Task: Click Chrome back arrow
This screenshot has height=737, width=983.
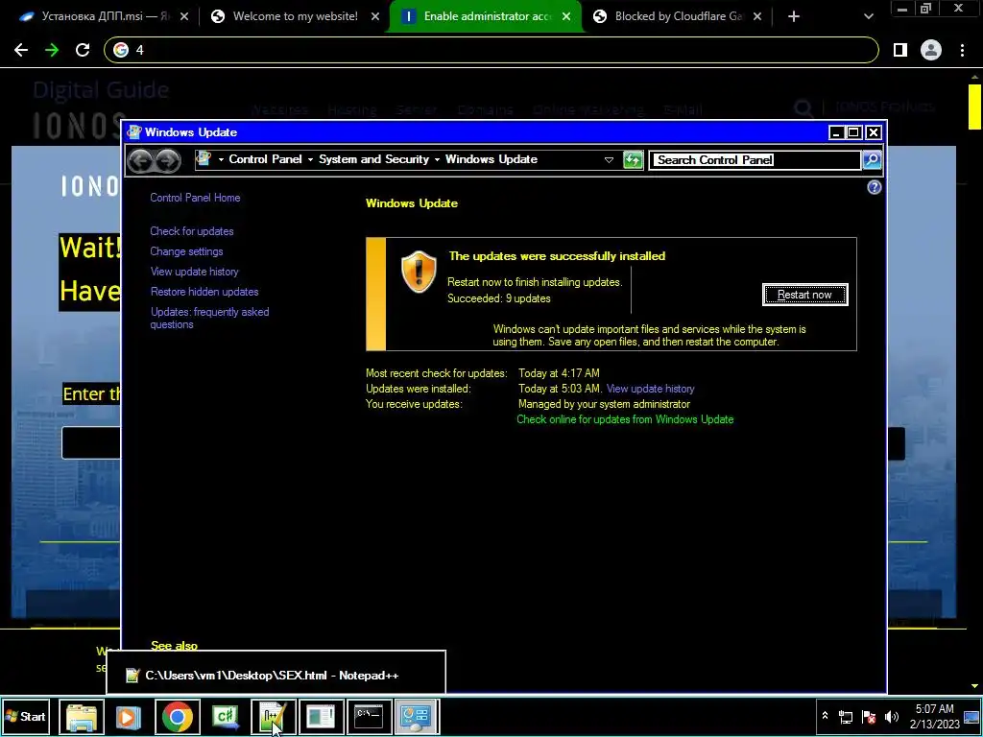Action: 21,50
